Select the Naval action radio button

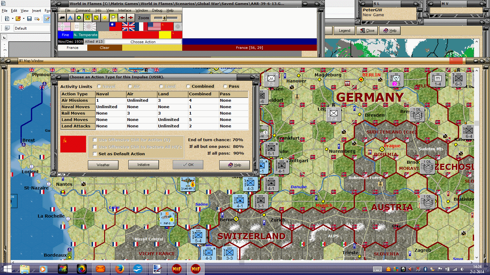pos(99,86)
